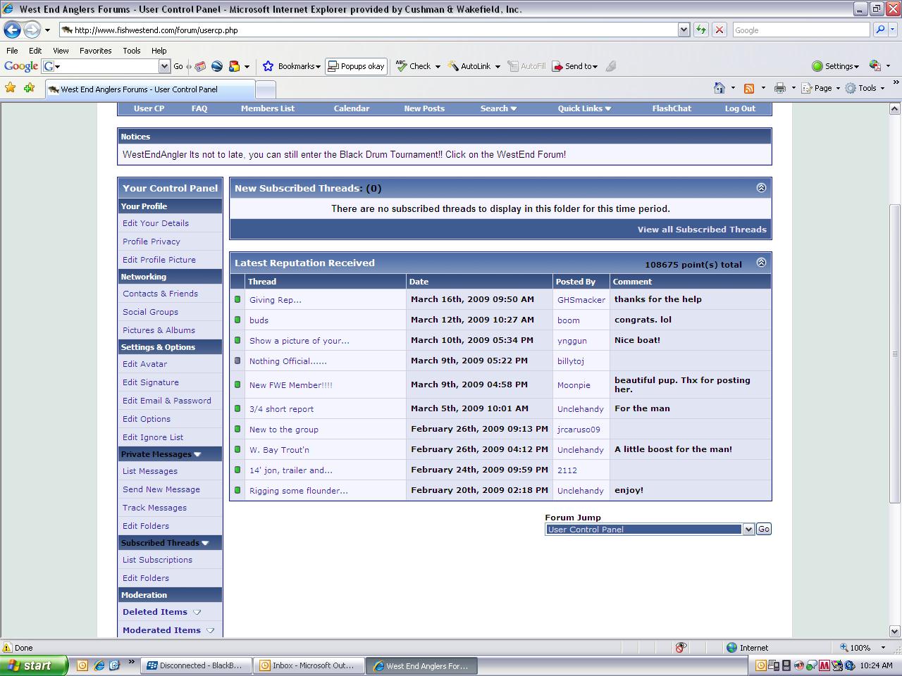This screenshot has height=676, width=902.
Task: Open the Forum Jump dropdown
Action: [748, 530]
